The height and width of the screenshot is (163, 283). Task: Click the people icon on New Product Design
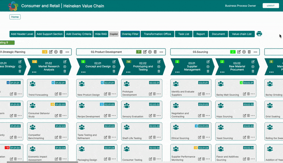coord(82,84)
